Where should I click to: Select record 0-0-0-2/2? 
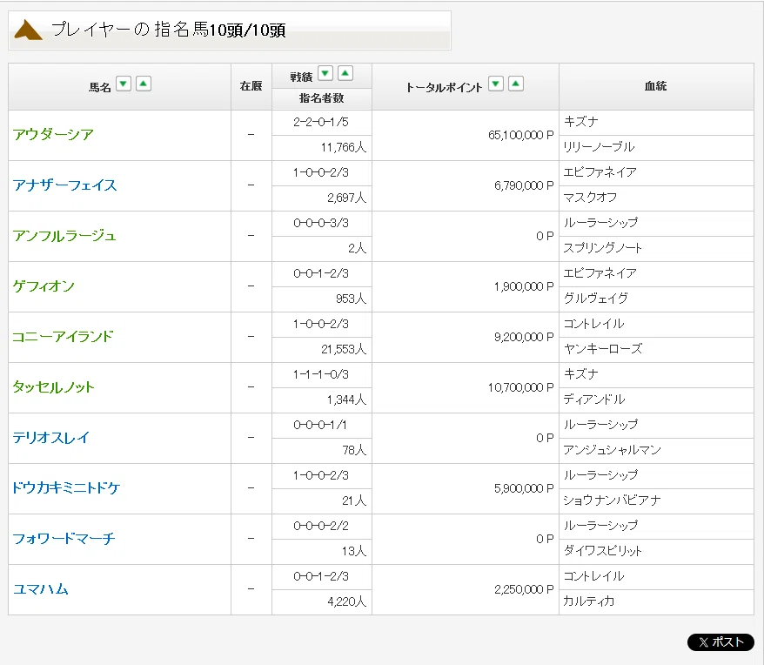320,526
